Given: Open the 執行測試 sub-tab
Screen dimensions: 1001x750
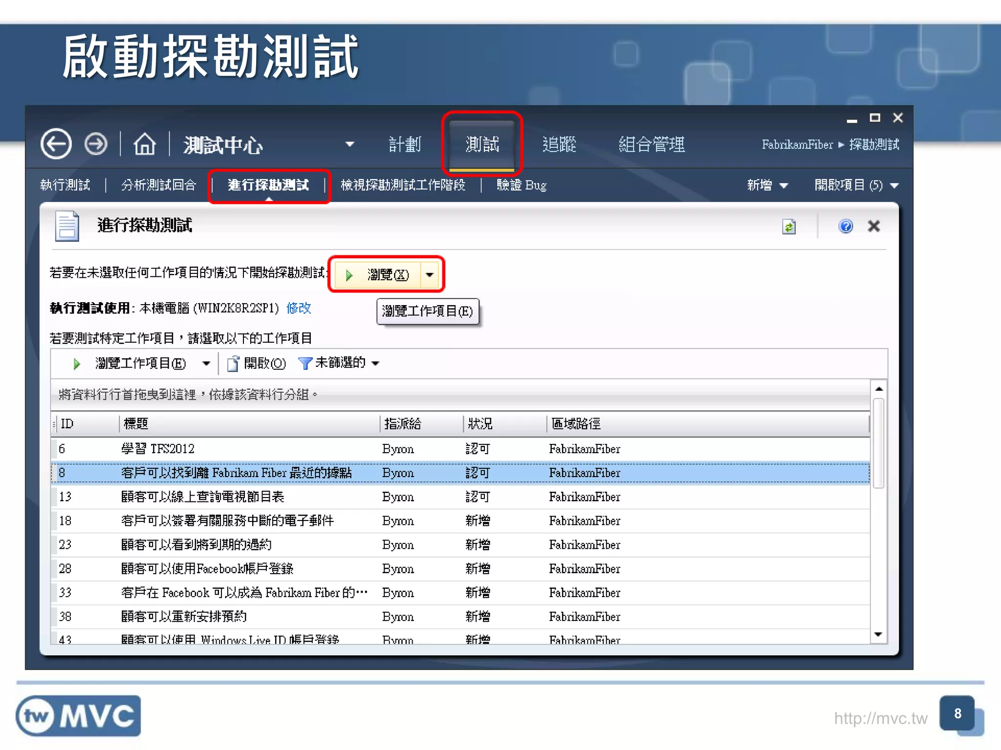Looking at the screenshot, I should (65, 185).
